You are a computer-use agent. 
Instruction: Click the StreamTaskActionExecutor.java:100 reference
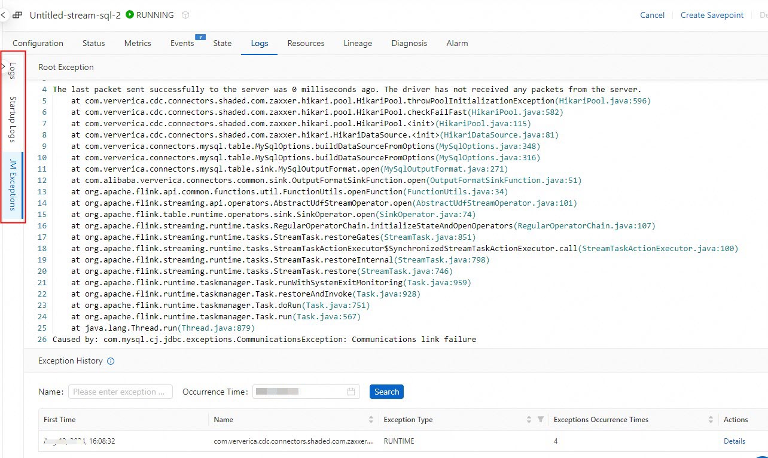[x=658, y=249]
